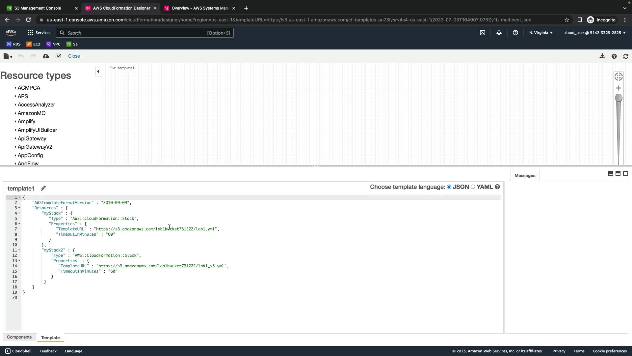Screen dimensions: 632x356
Task: Open the notifications bell icon
Action: [x=499, y=33]
